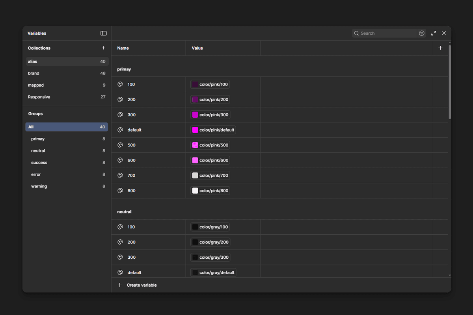Click the color/pink/default color swatch
Viewport: 473px width, 315px height.
(195, 130)
